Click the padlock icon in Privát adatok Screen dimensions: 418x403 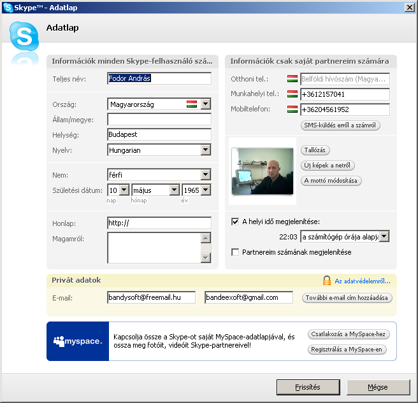[x=327, y=281]
